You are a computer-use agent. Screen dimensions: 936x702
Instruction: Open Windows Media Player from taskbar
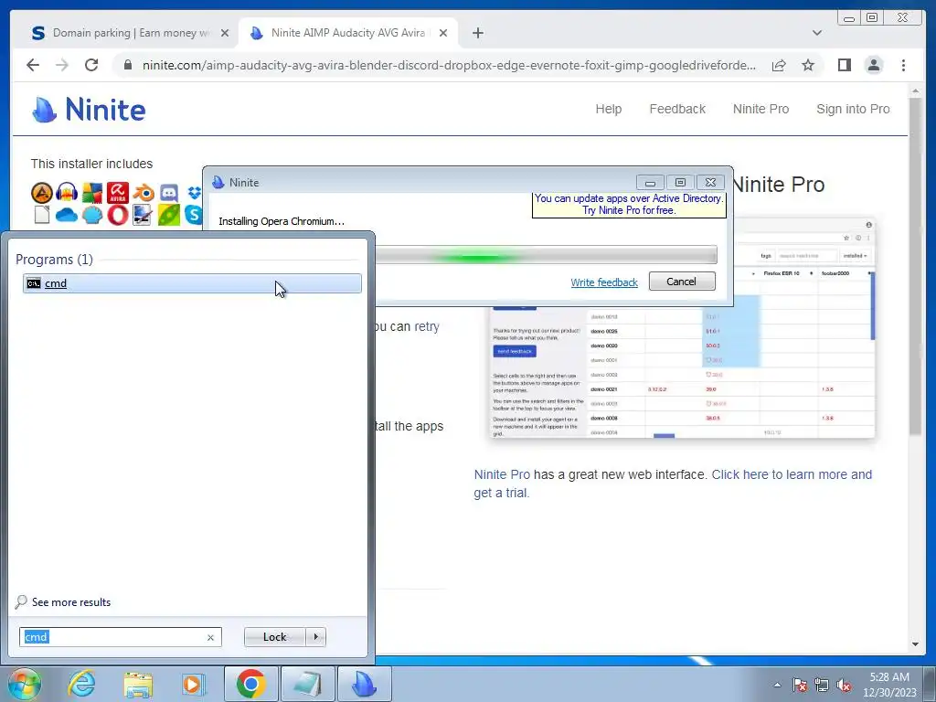pos(194,684)
